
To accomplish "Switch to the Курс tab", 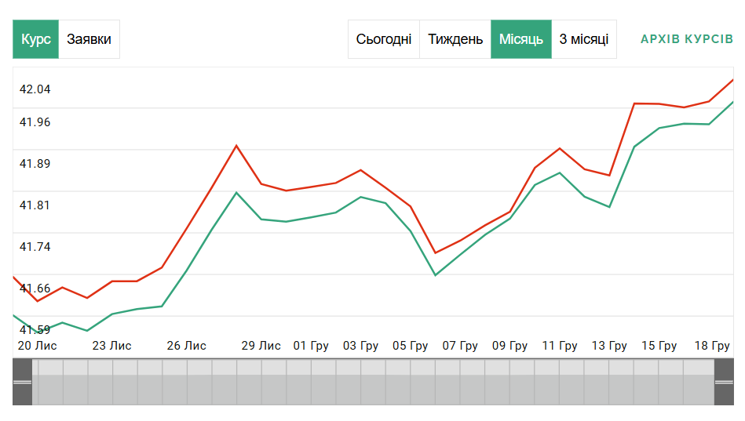I will 36,39.
